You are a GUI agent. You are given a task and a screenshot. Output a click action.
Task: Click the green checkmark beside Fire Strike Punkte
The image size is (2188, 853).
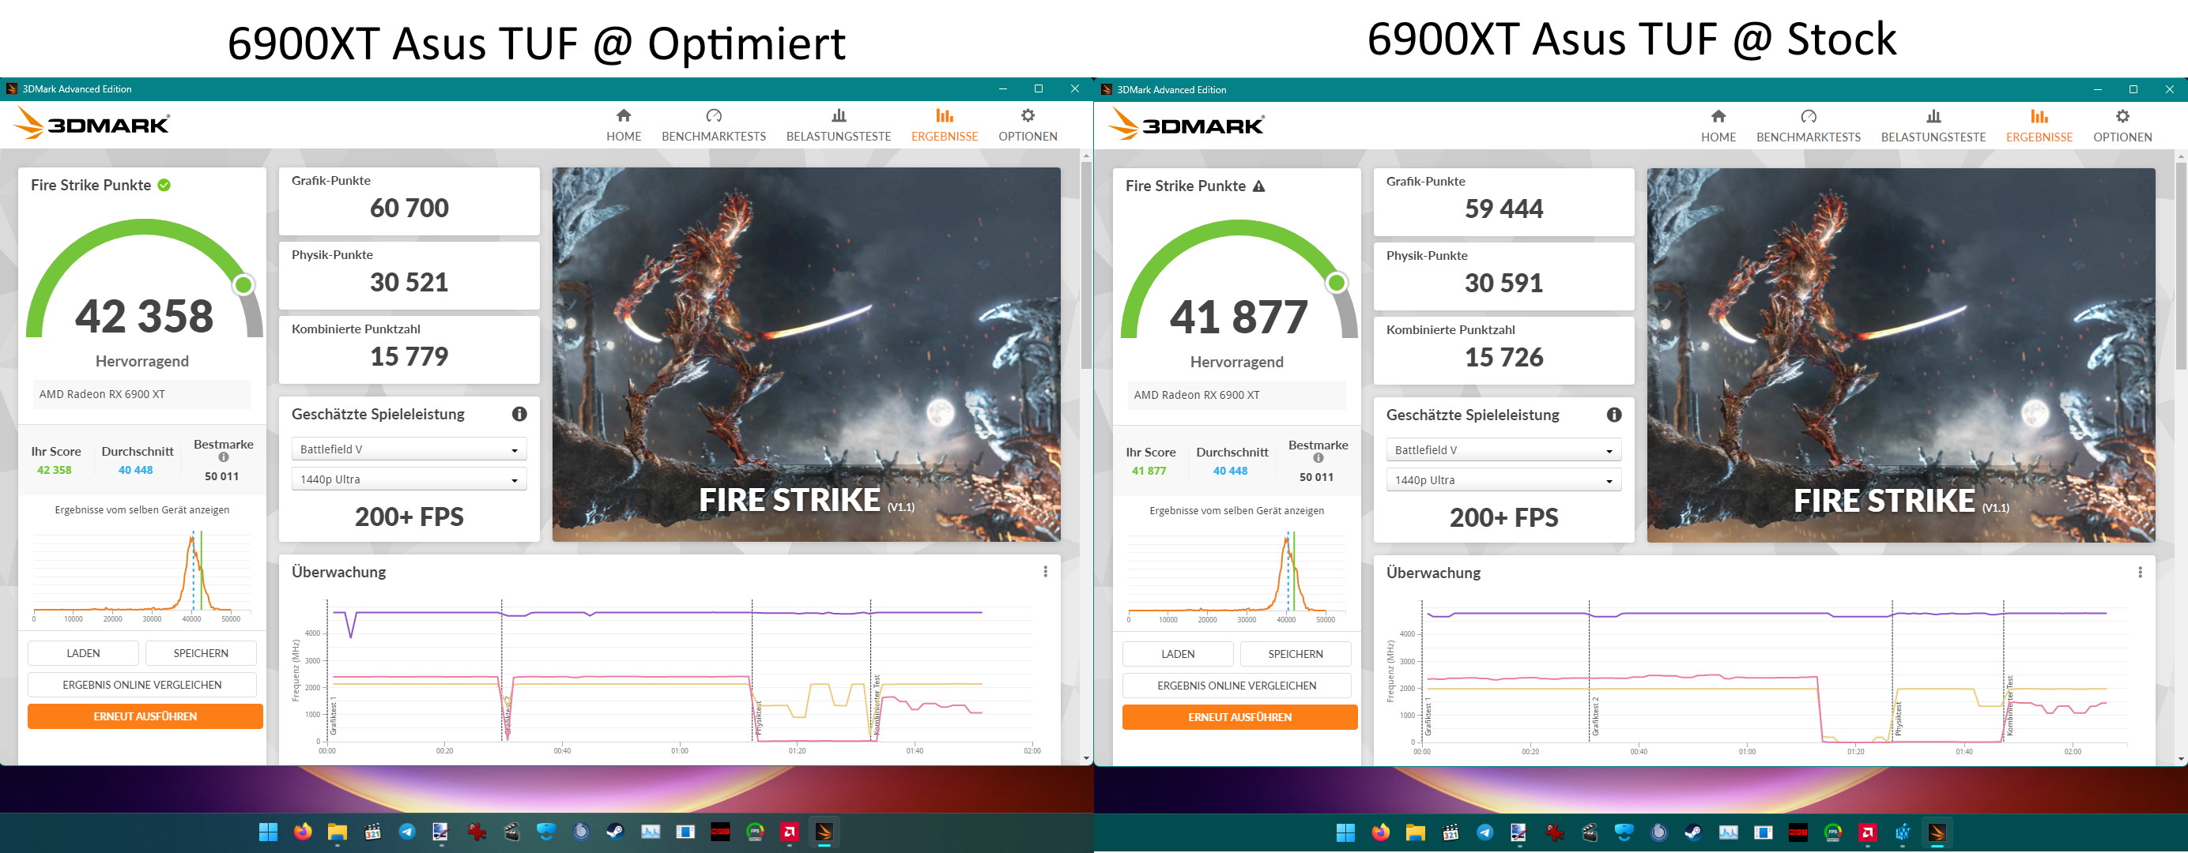point(162,184)
